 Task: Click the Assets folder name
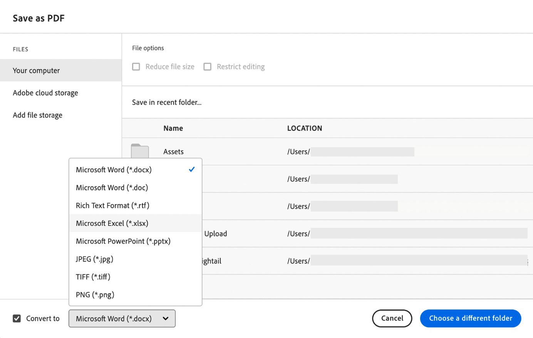(x=173, y=152)
